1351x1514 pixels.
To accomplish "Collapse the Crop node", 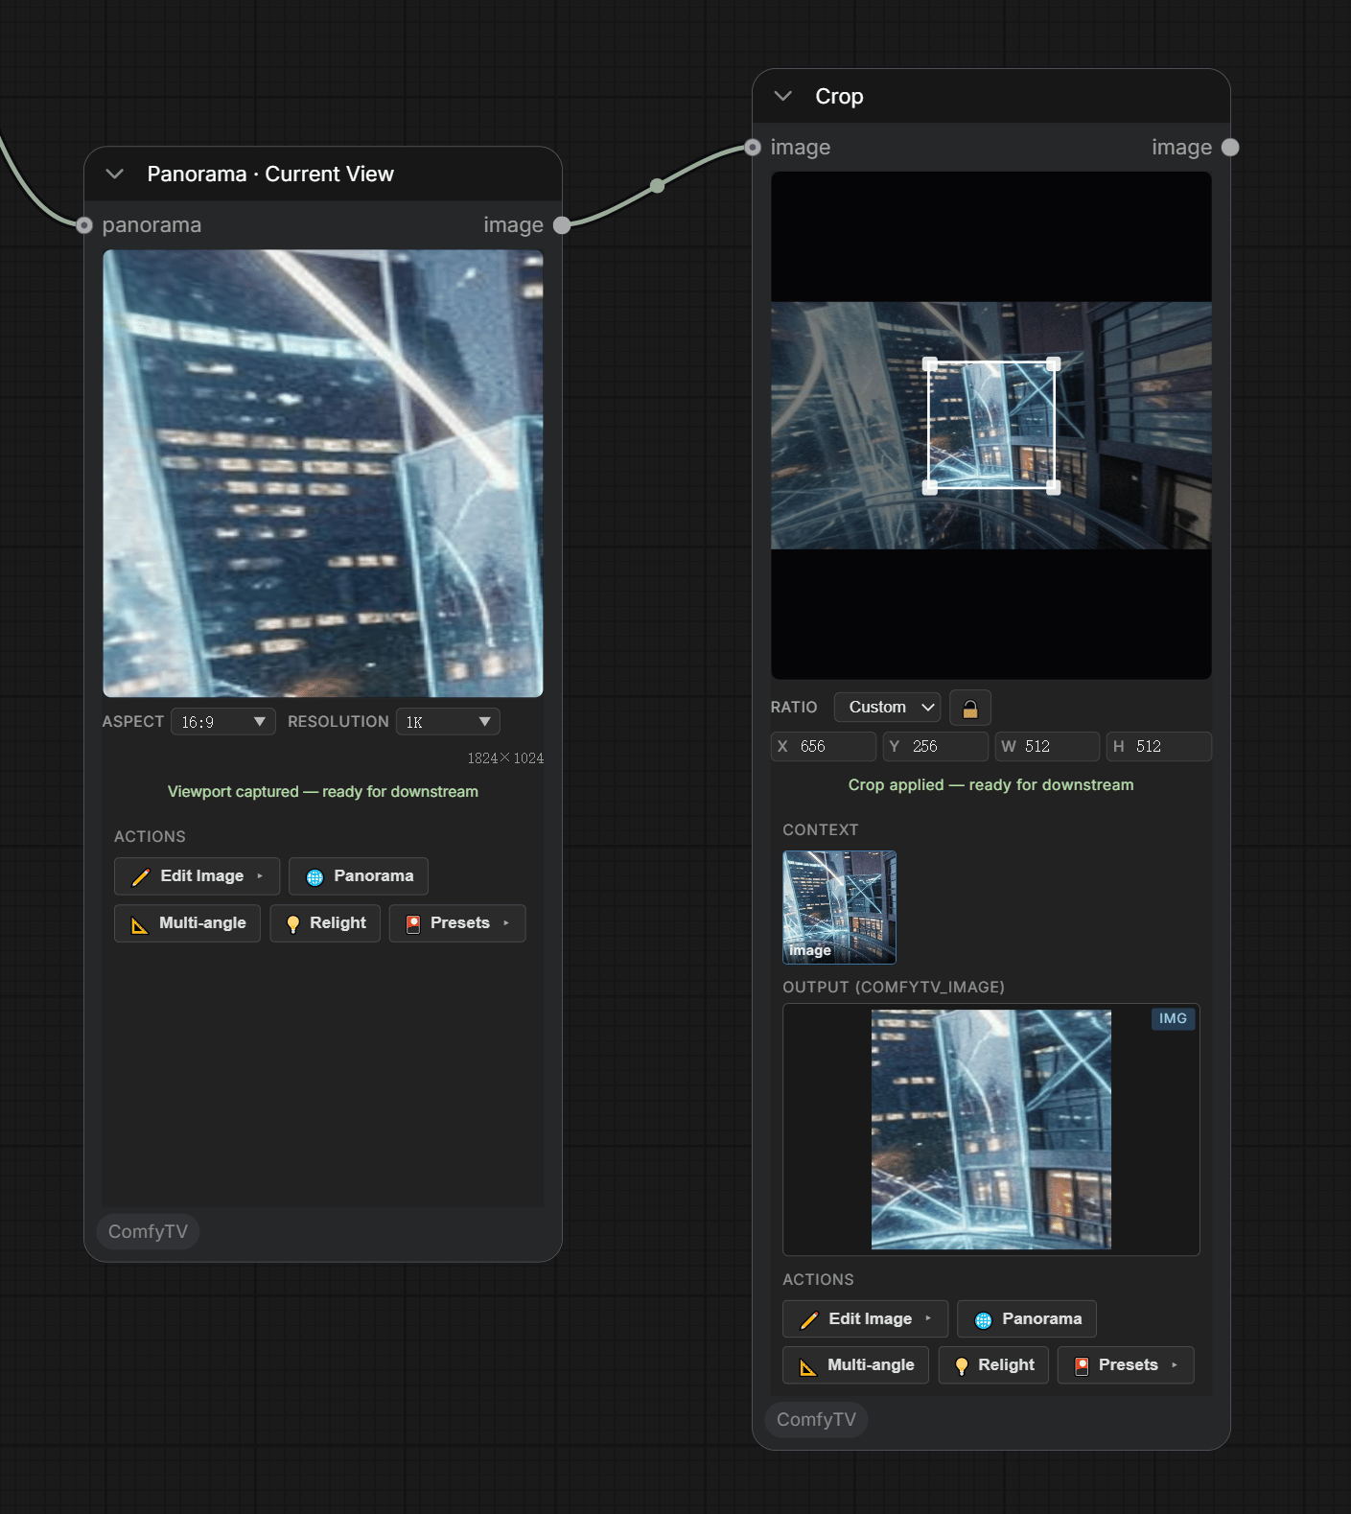I will (x=782, y=96).
